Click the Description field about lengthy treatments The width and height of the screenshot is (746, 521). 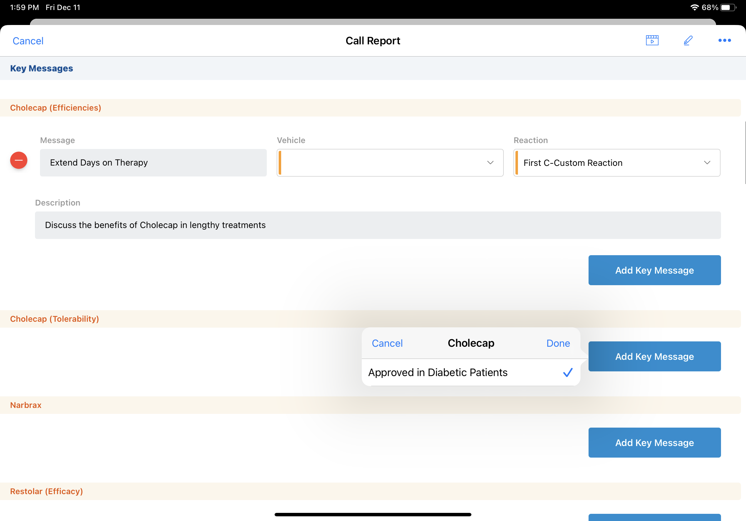[x=378, y=225]
